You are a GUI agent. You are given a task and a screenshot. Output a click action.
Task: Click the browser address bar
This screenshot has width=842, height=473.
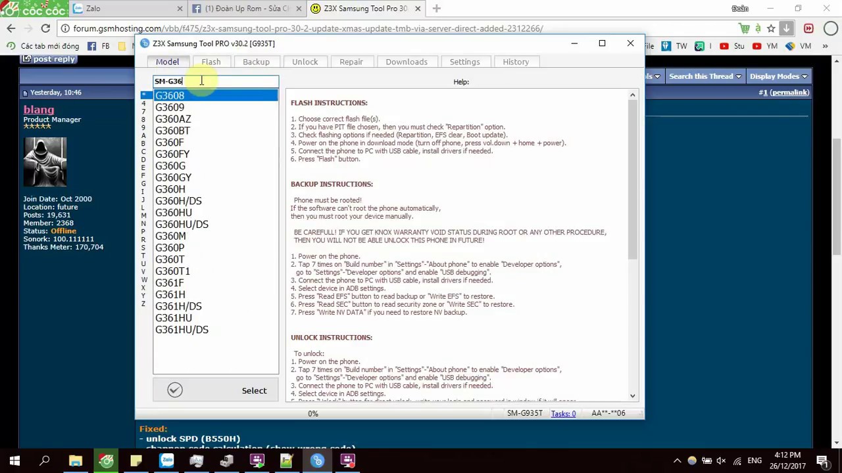(395, 28)
